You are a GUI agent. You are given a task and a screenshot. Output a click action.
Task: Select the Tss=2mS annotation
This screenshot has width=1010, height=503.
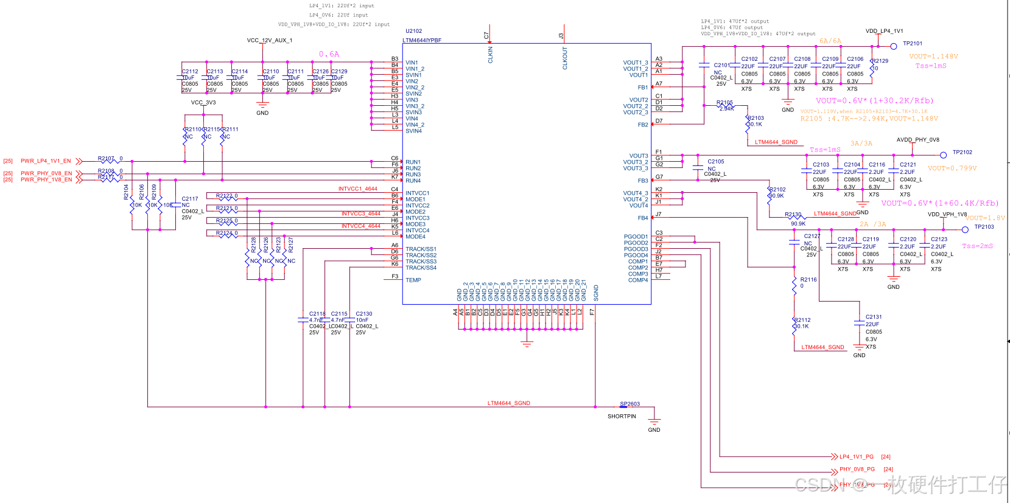(977, 246)
